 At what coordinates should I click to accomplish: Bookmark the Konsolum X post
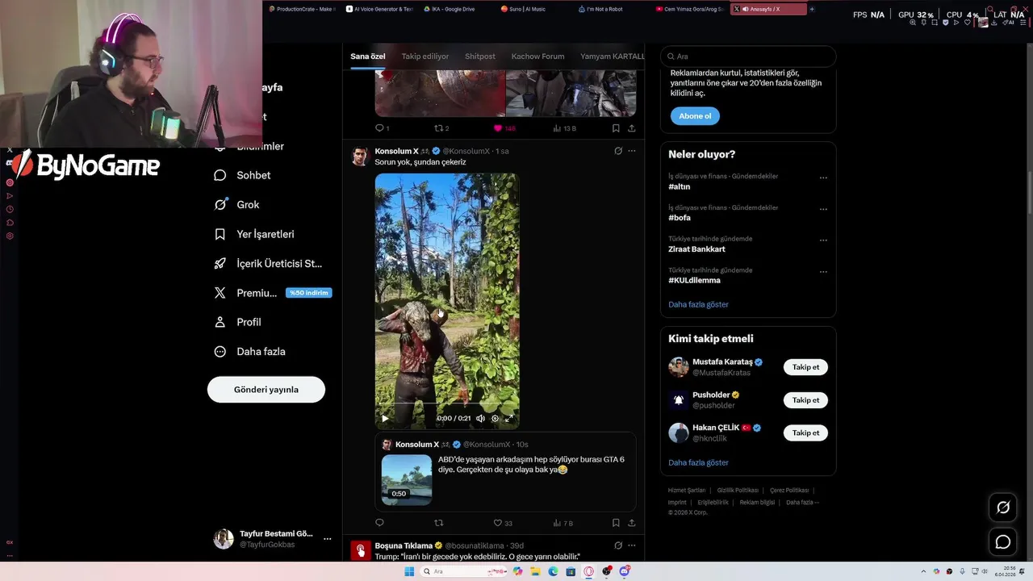[x=616, y=523]
